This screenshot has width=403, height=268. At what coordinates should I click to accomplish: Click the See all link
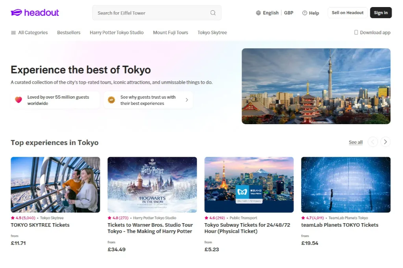click(x=355, y=142)
